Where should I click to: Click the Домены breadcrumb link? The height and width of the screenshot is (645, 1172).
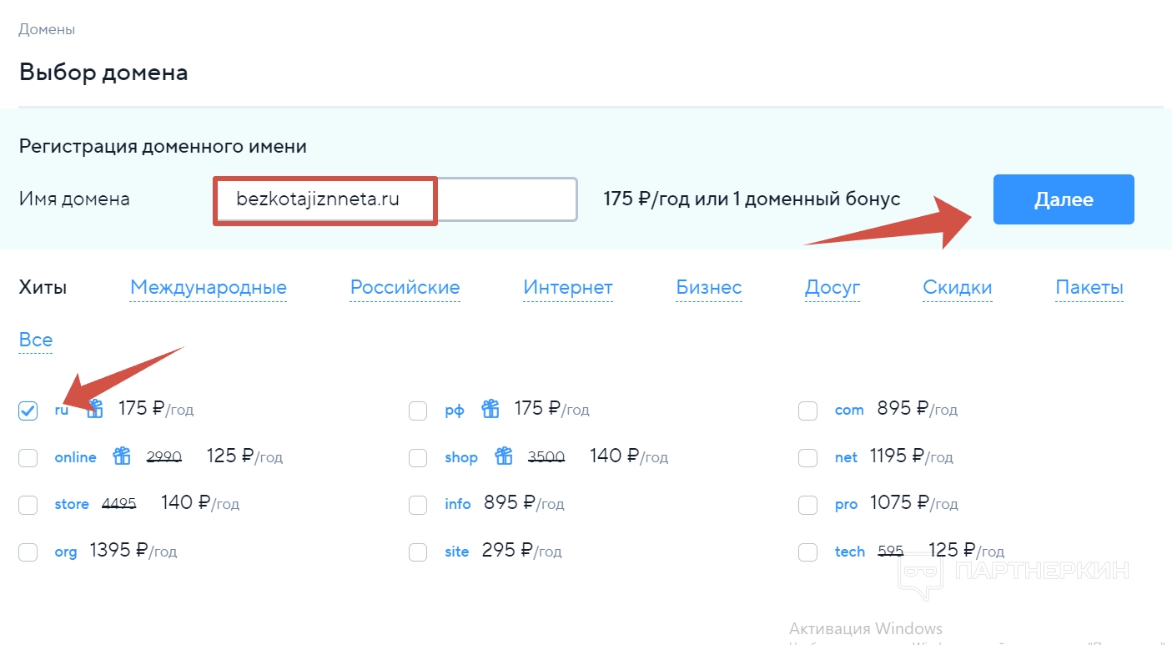click(x=47, y=30)
